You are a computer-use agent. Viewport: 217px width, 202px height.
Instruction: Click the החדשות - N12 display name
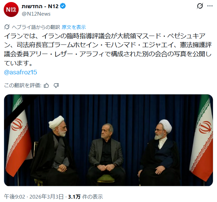(40, 6)
